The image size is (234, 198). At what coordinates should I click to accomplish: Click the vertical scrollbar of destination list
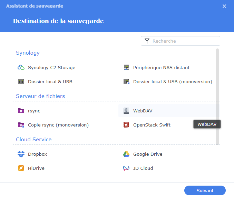(217, 97)
